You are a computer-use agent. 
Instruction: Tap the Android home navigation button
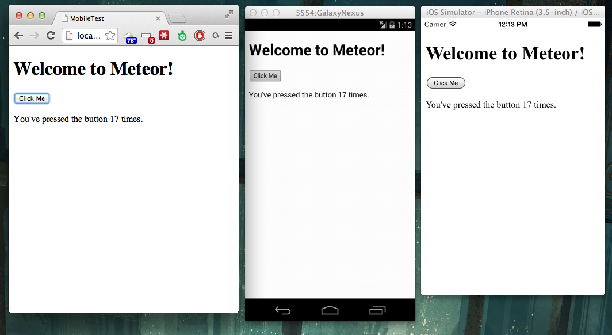(330, 310)
